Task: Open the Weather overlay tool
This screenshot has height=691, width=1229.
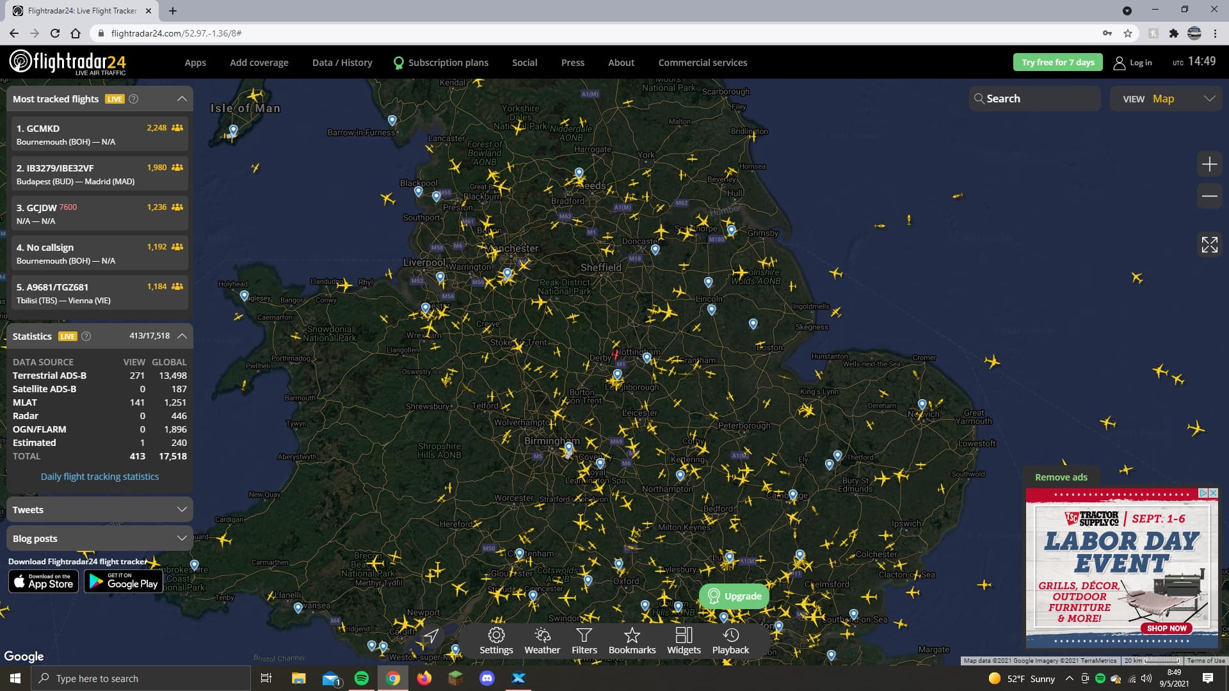Action: click(x=542, y=640)
